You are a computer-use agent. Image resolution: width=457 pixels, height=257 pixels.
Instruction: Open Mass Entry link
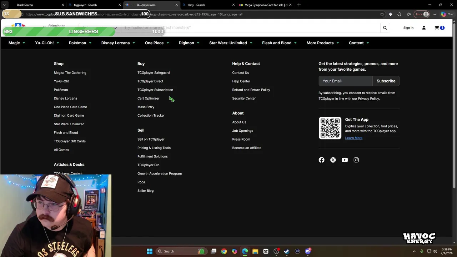point(146,107)
